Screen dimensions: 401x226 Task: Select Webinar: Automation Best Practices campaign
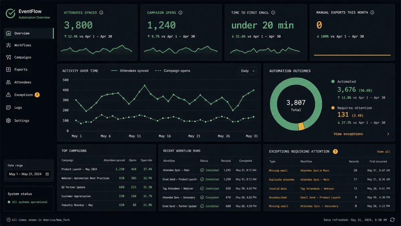(85, 178)
